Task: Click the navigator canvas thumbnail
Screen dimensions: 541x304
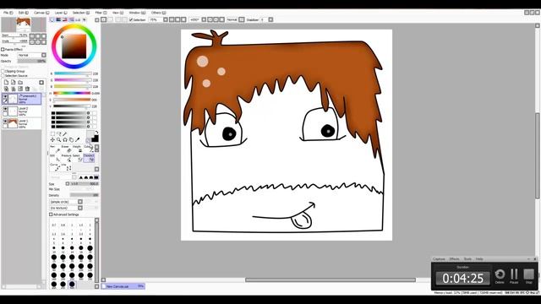Action: point(24,24)
